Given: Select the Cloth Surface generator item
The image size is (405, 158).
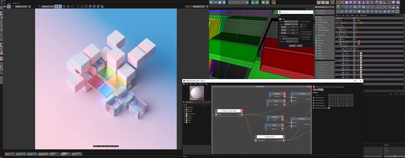Looking at the screenshot, I should (x=324, y=28).
